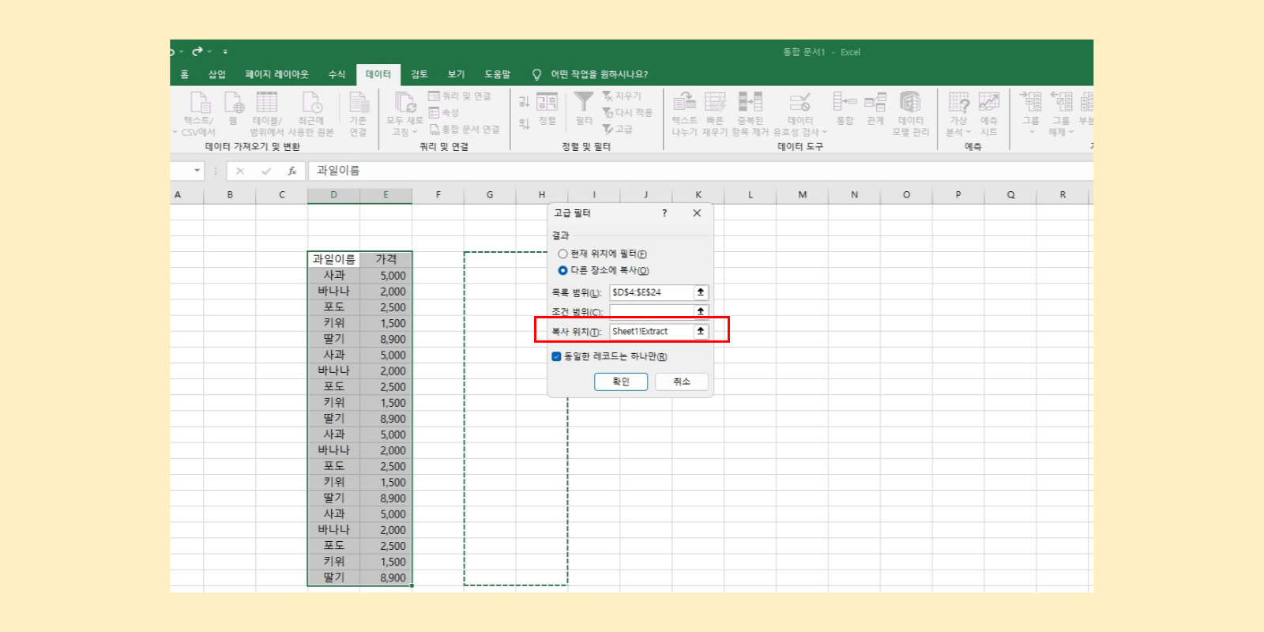Viewport: 1264px width, 632px height.
Task: Open Queries & Connections (쿼리 및 연결)
Action: coord(460,96)
